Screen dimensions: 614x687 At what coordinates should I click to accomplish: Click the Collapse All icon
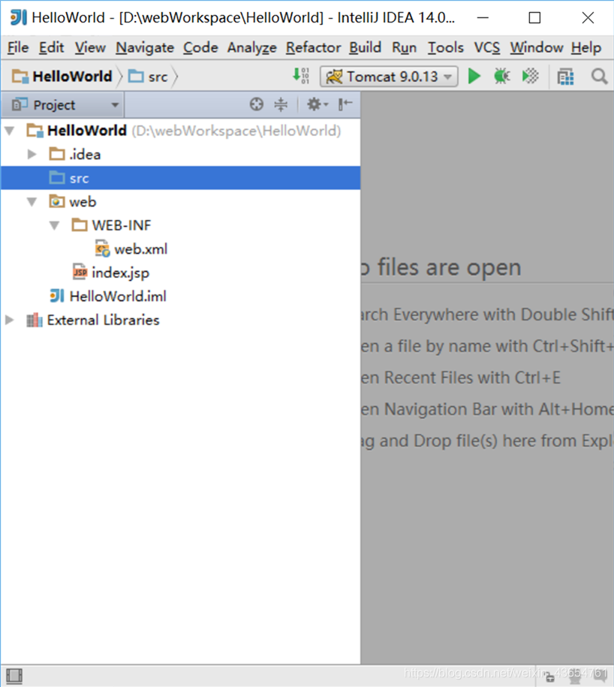click(281, 104)
